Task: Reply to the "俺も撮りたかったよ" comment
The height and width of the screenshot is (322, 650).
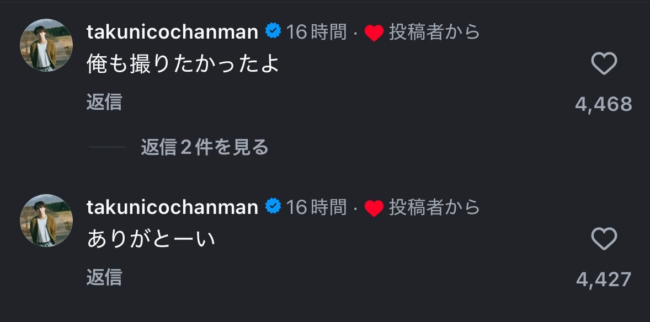Action: [x=104, y=103]
